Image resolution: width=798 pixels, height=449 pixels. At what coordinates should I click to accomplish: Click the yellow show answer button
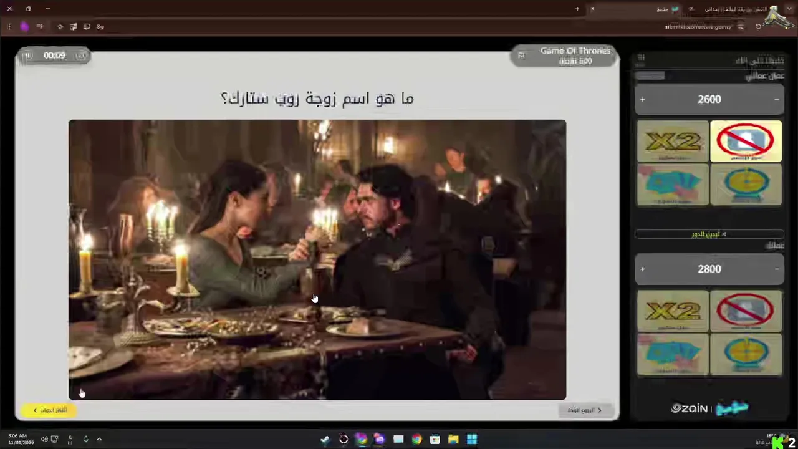[50, 410]
